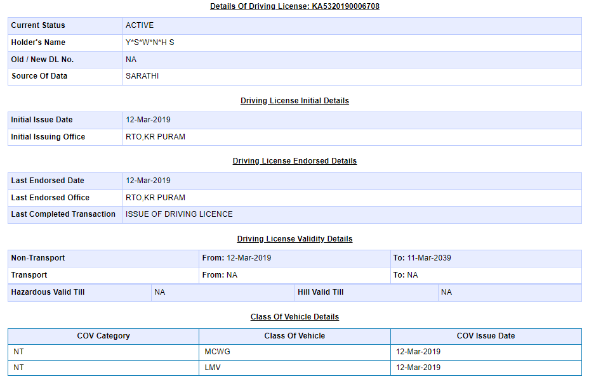589x379 pixels.
Task: Click the Hazardous Valid Till label
Action: point(48,292)
